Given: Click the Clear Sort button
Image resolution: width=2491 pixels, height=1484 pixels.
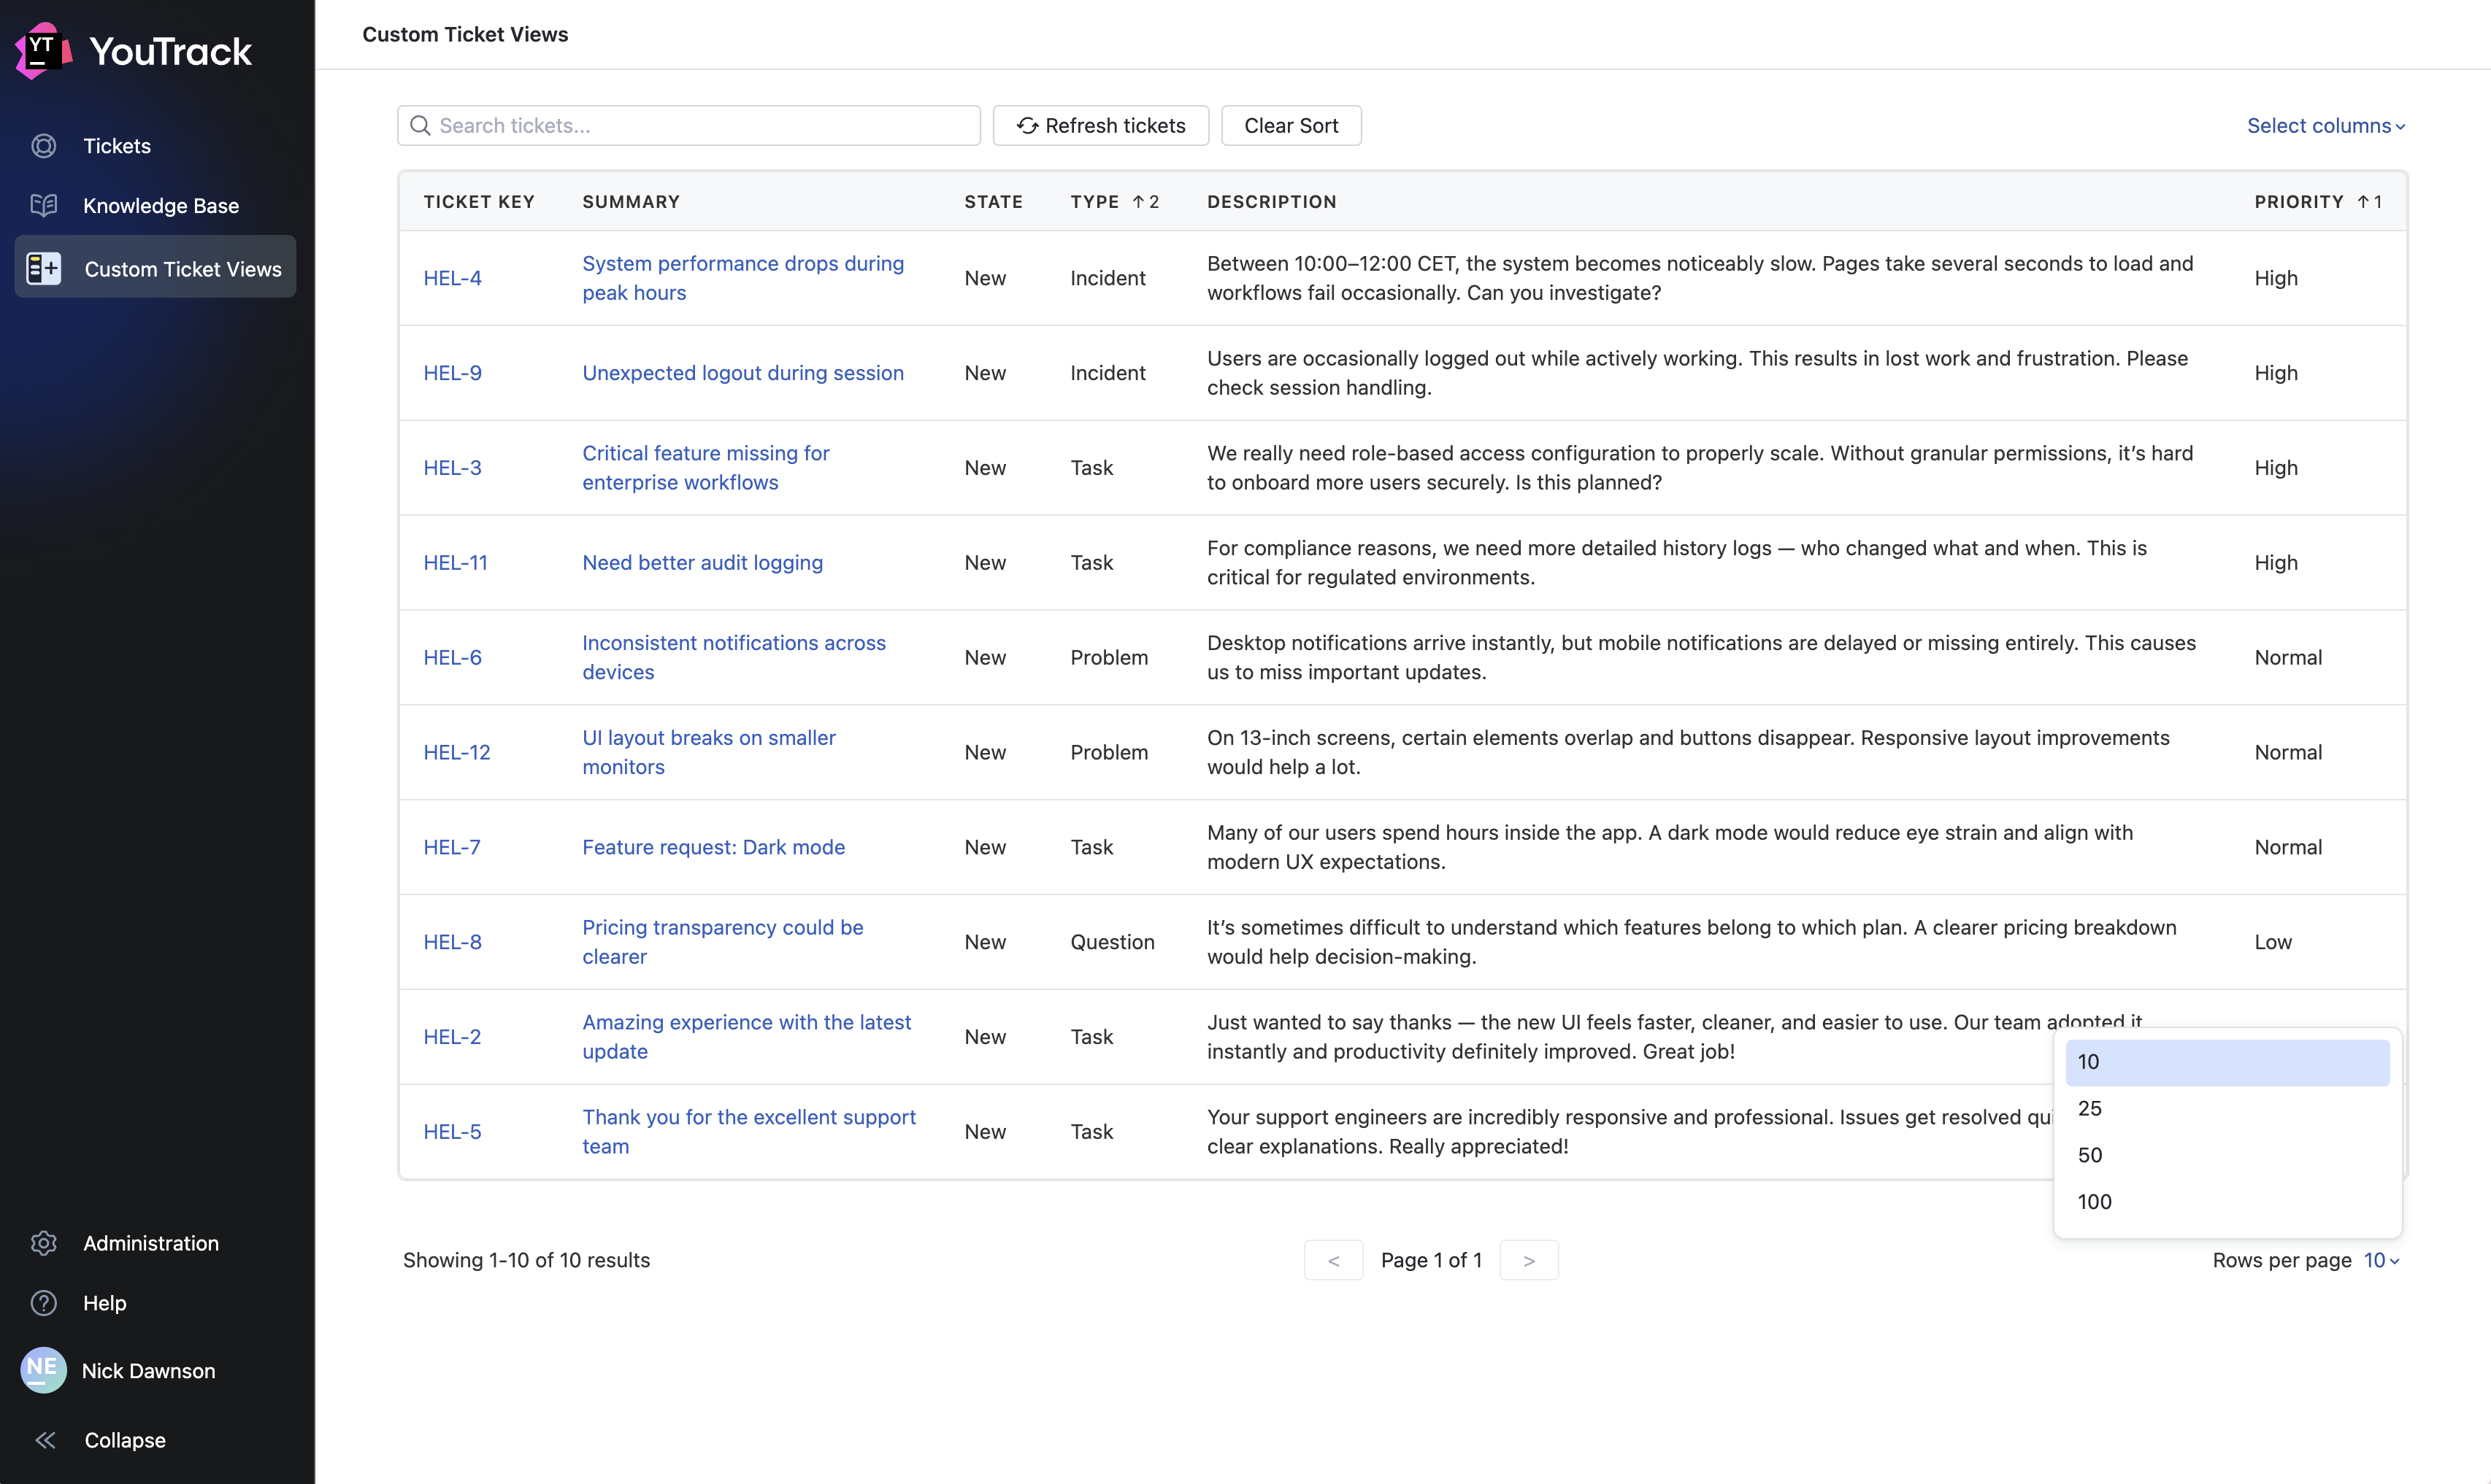Looking at the screenshot, I should [x=1291, y=125].
